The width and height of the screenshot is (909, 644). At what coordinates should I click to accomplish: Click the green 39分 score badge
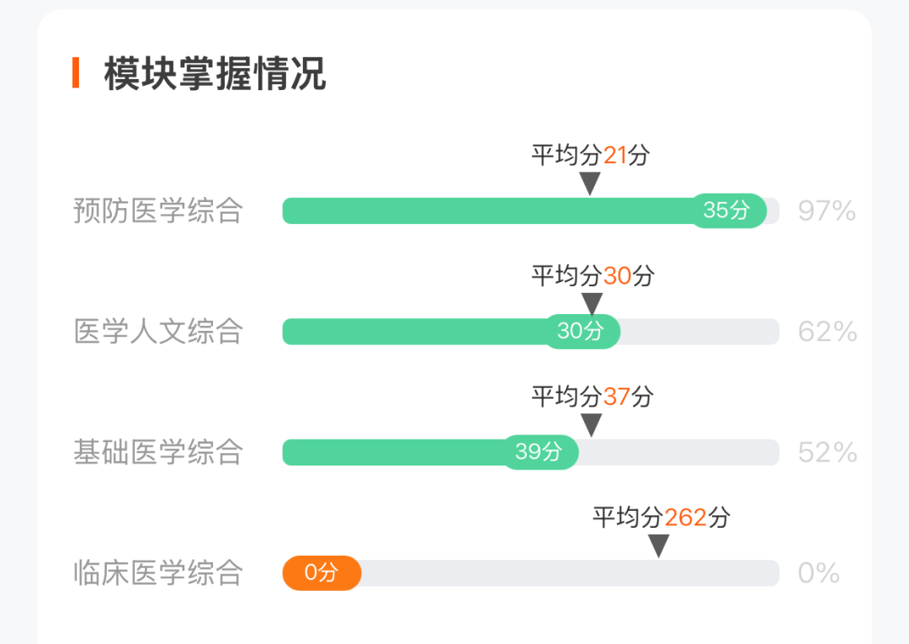click(540, 451)
